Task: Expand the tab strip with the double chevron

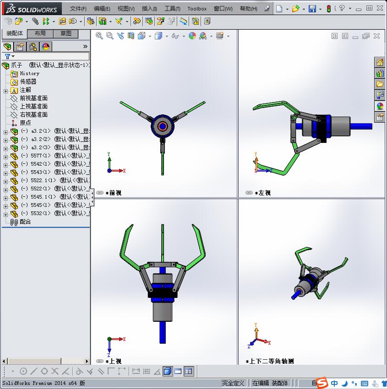Action: pos(85,46)
